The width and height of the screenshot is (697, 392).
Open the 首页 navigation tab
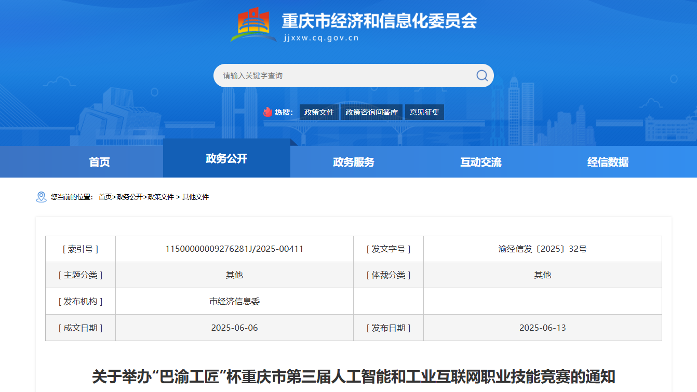point(99,162)
